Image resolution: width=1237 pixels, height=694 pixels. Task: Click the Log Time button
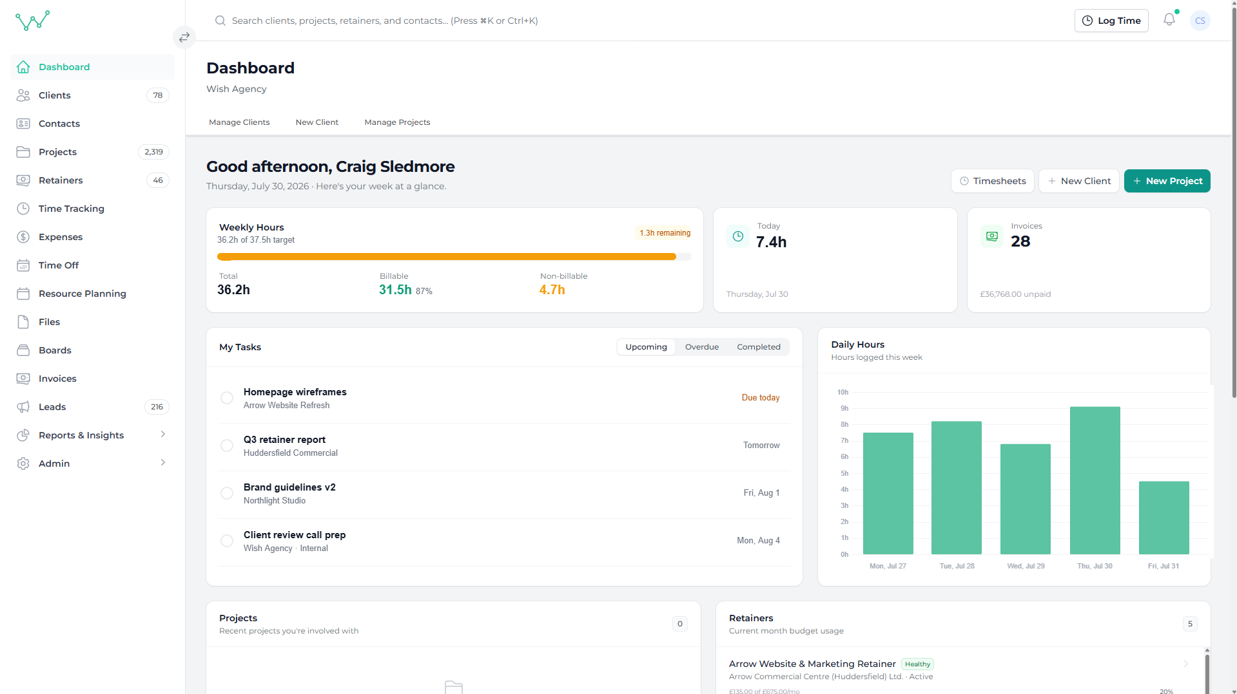coord(1111,21)
